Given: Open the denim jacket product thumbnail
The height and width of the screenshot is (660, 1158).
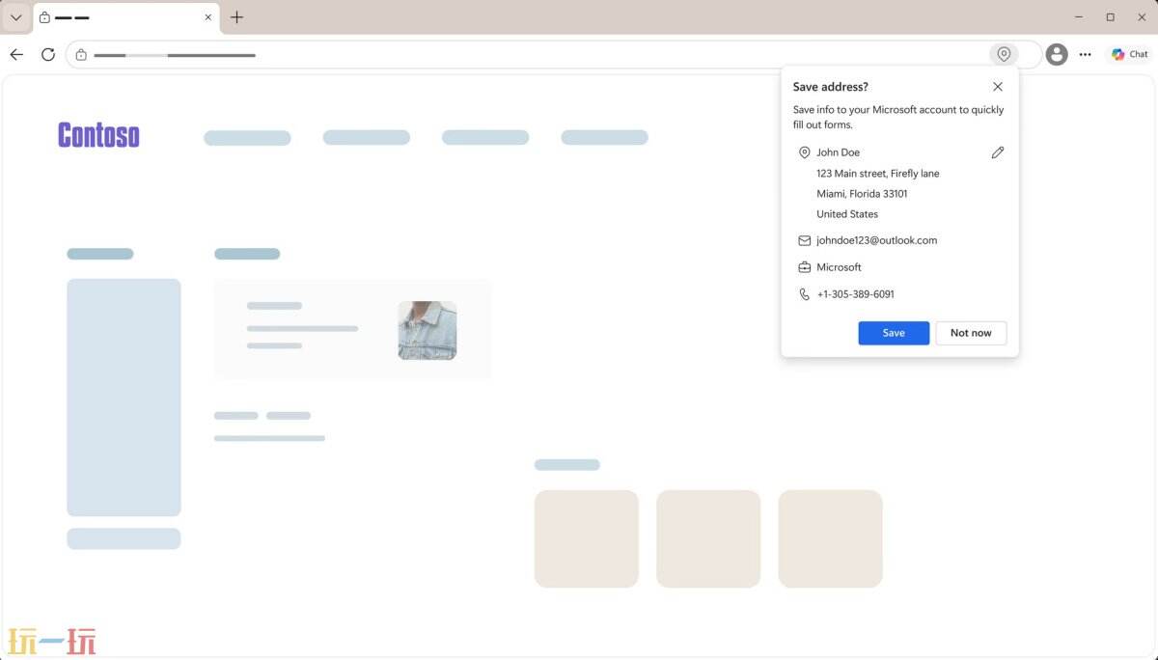Looking at the screenshot, I should [427, 330].
